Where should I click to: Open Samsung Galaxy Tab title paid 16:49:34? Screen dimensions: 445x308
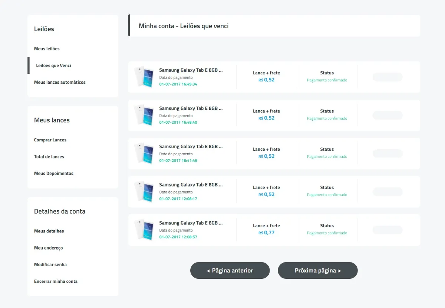(x=191, y=70)
